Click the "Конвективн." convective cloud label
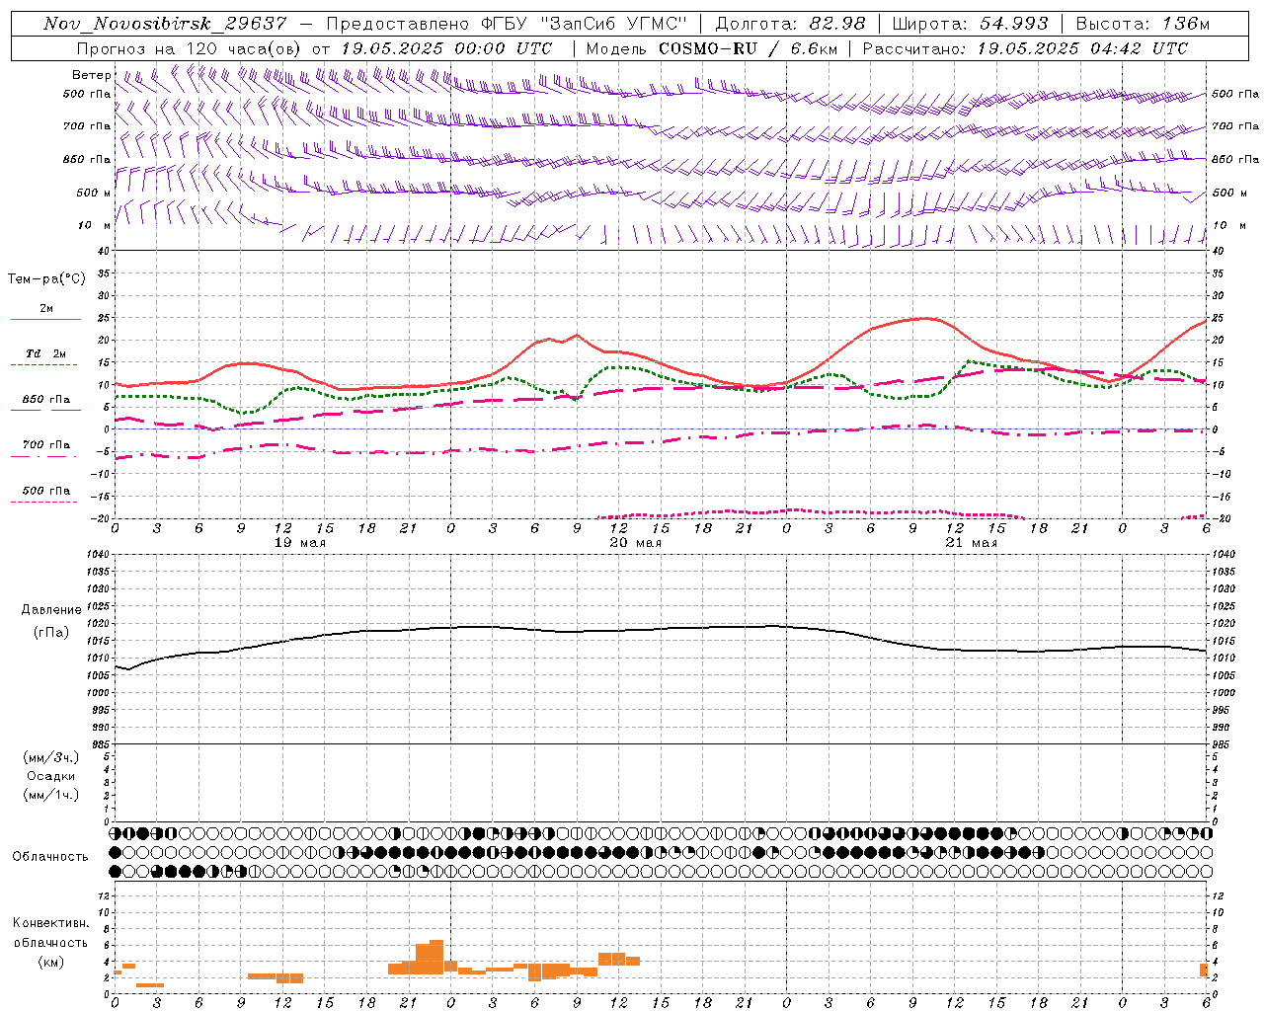Image resolution: width=1264 pixels, height=1011 pixels. [x=50, y=923]
